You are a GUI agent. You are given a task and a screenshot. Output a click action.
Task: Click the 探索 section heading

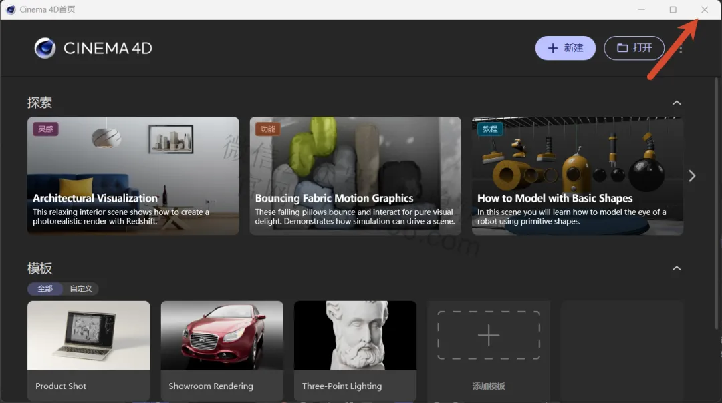[39, 103]
